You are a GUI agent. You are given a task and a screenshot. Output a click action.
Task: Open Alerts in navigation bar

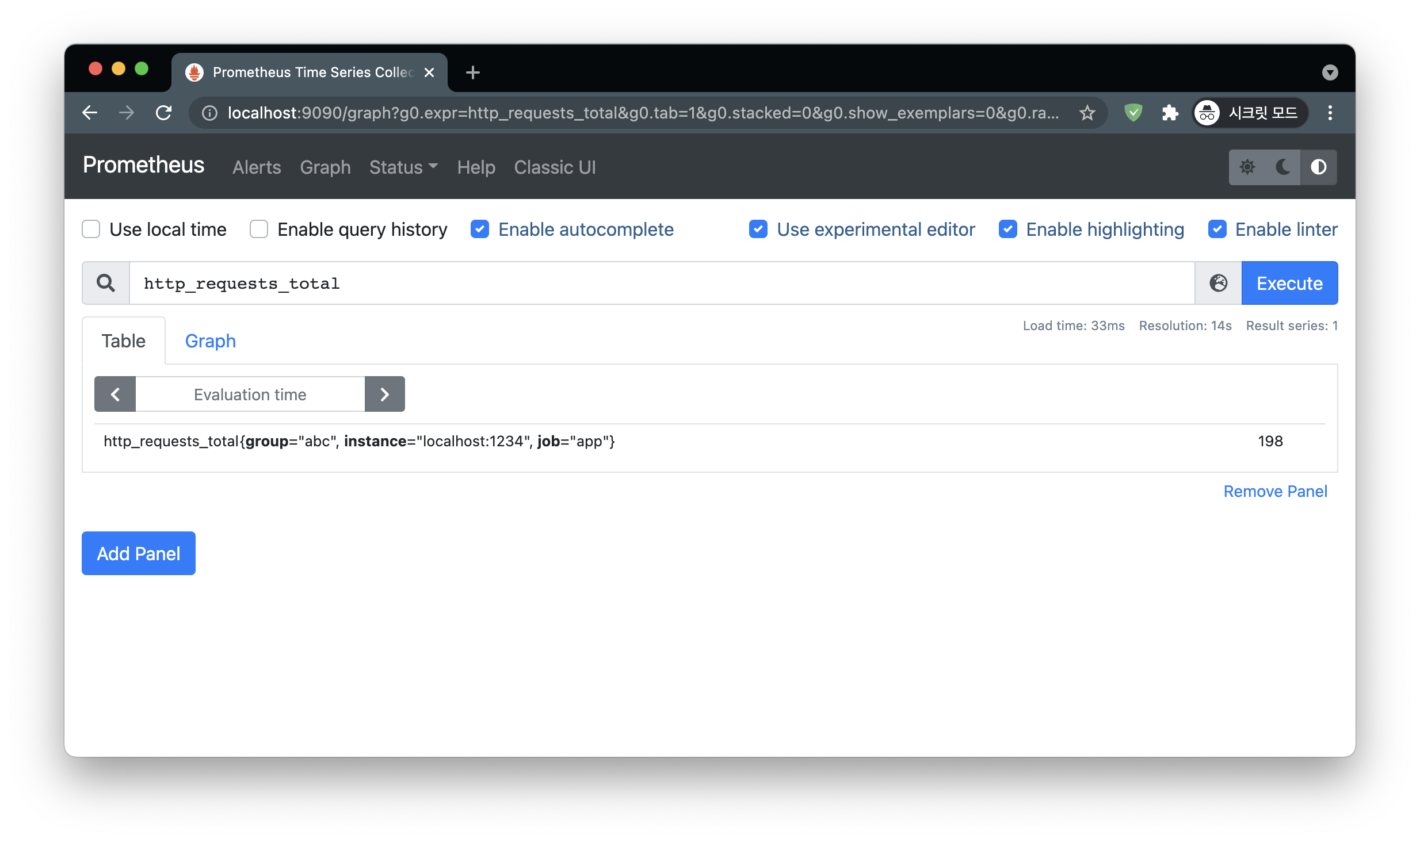tap(257, 167)
